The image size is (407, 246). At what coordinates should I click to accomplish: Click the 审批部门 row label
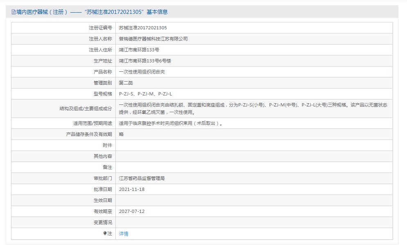coord(103,178)
